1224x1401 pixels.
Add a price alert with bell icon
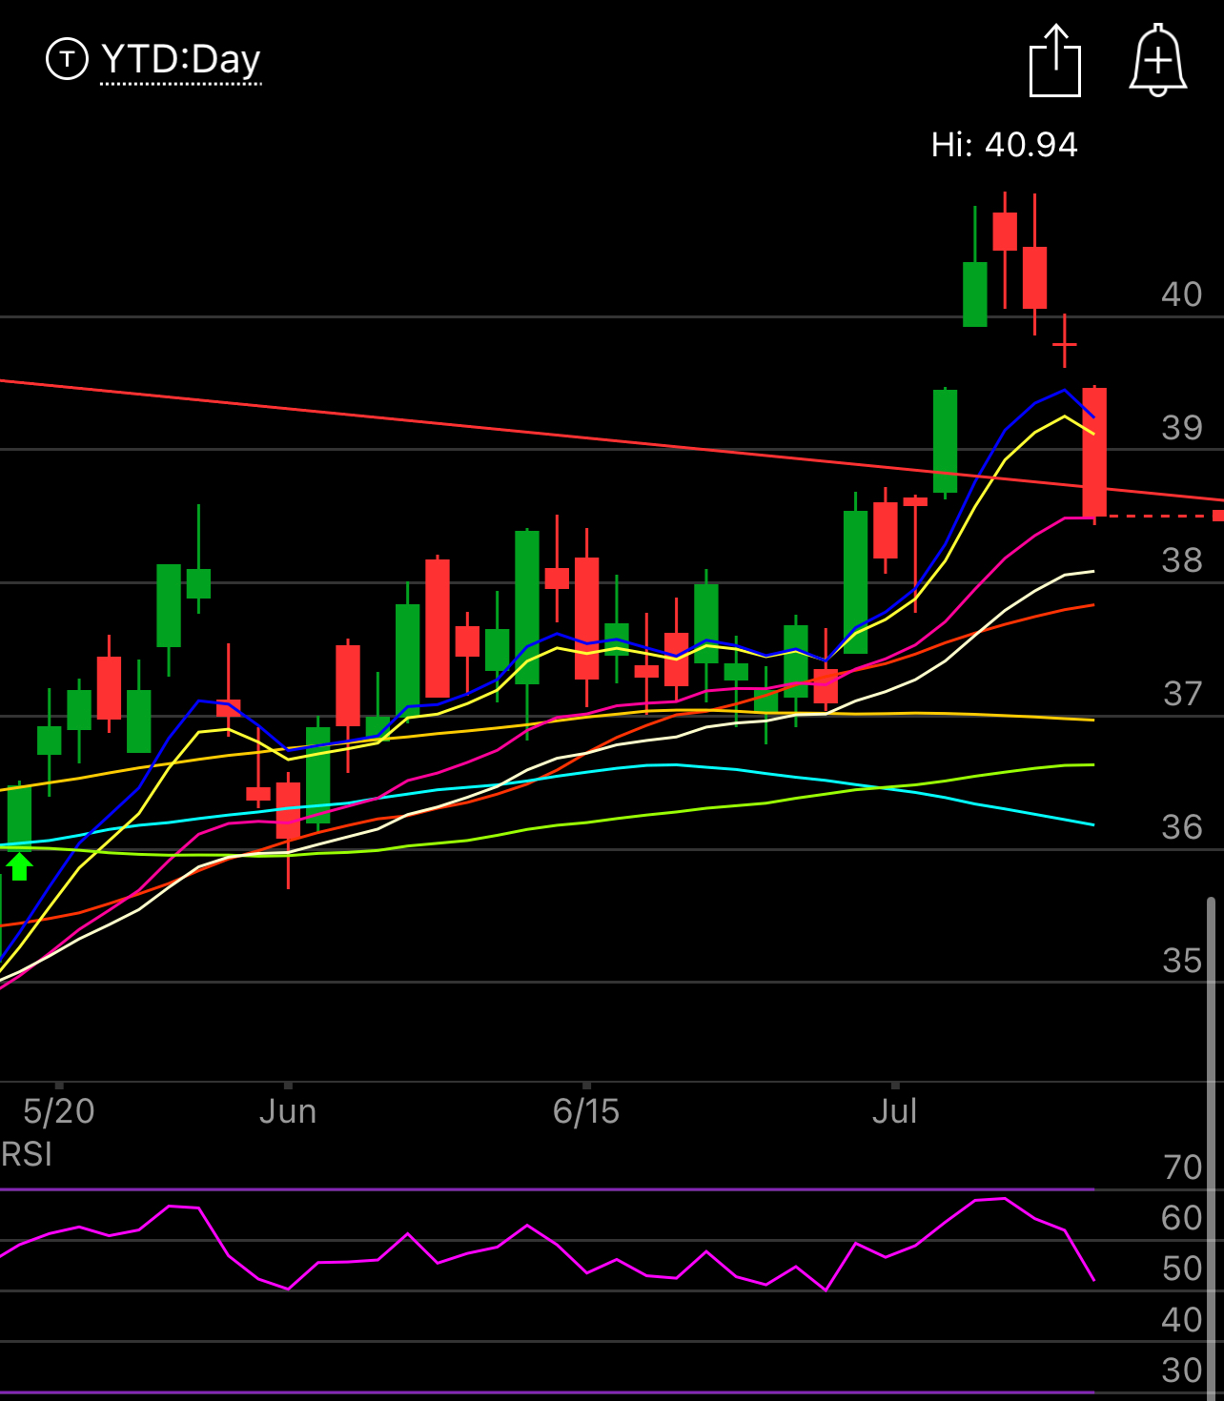(1158, 60)
